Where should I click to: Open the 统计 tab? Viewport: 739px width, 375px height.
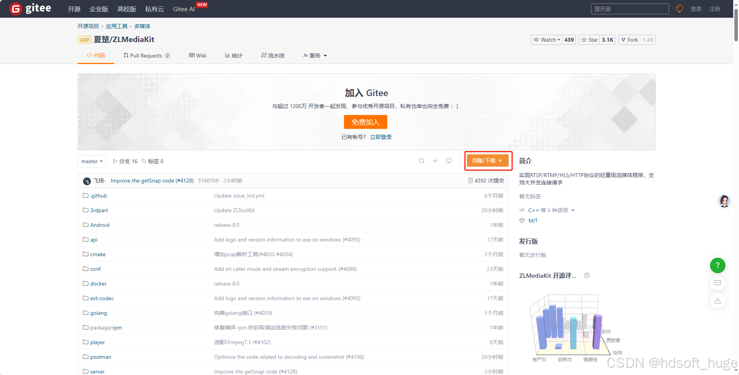234,56
